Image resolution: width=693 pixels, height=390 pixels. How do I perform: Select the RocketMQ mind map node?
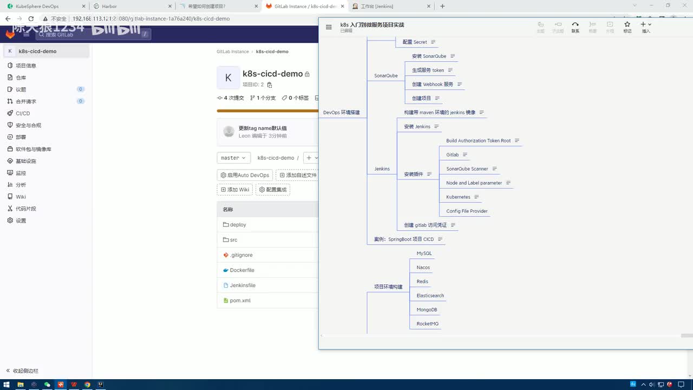pos(427,324)
